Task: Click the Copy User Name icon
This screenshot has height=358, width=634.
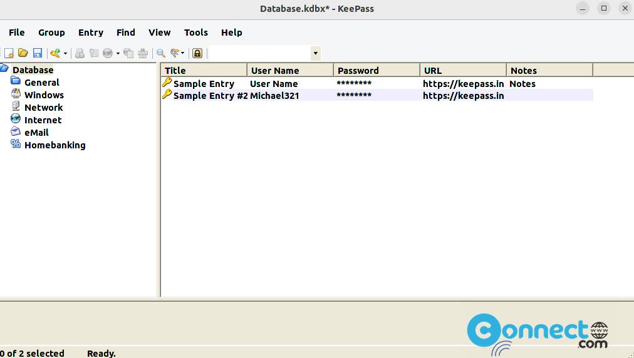Action: point(80,53)
